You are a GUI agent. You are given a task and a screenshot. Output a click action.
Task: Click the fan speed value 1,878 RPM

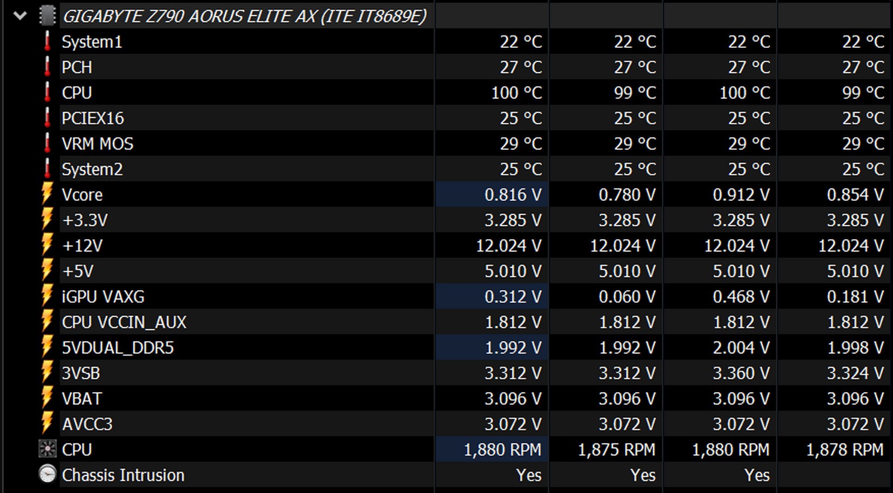pyautogui.click(x=845, y=450)
